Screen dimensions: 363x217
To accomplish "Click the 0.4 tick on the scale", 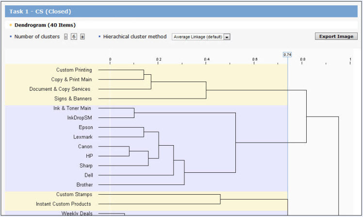I will [207, 60].
